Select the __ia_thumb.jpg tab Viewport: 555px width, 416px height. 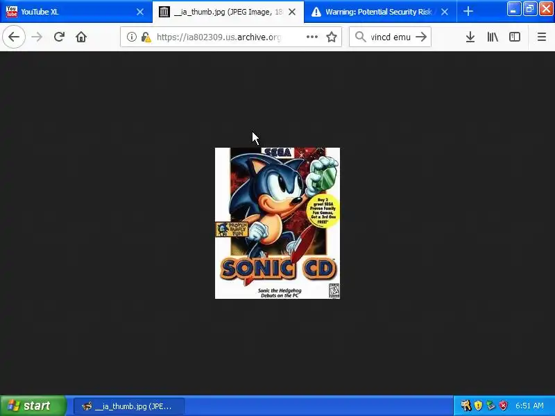[228, 12]
